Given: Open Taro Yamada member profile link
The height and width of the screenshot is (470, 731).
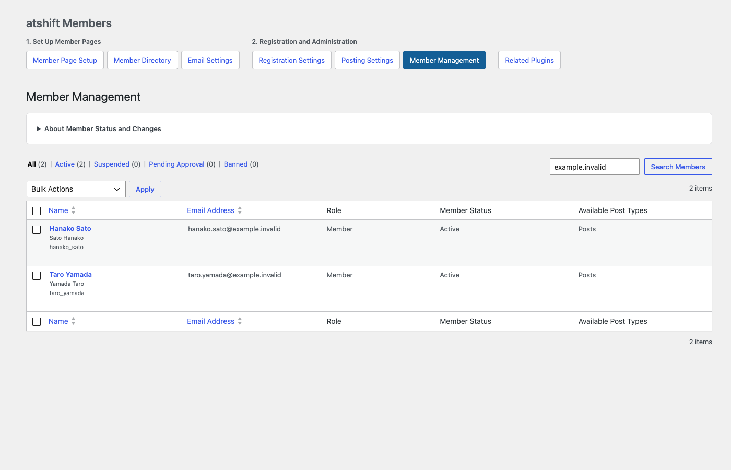Looking at the screenshot, I should 70,274.
